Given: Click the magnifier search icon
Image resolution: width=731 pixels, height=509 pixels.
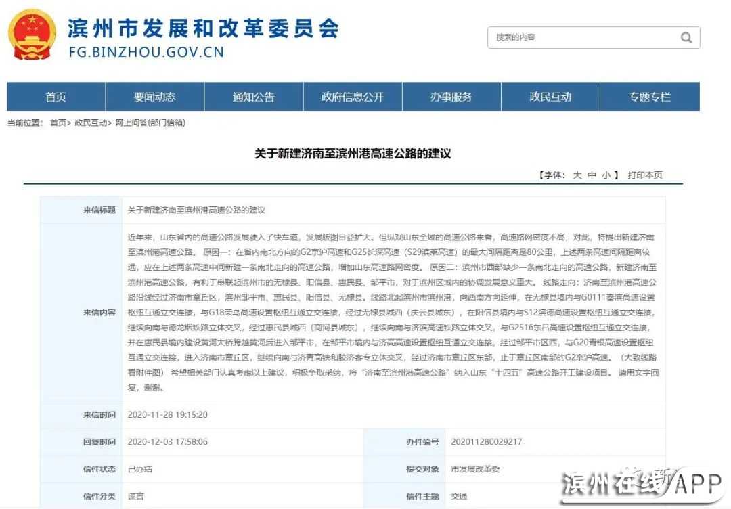Looking at the screenshot, I should [686, 38].
